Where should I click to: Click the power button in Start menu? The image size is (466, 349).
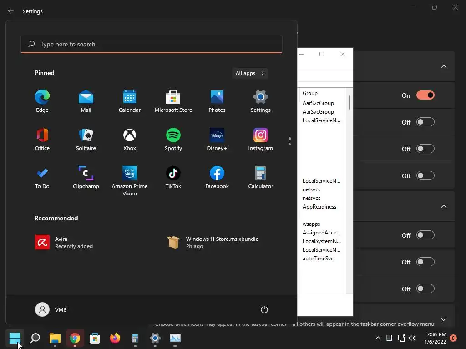click(x=264, y=309)
